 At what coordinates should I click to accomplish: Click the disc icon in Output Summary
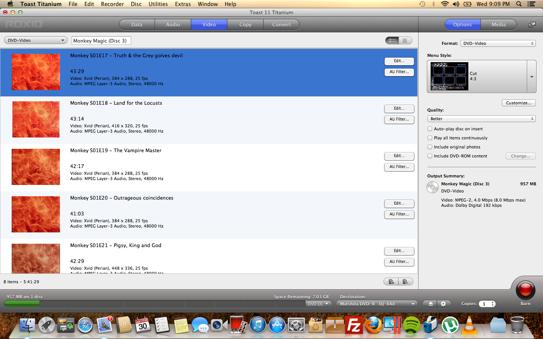pos(433,187)
